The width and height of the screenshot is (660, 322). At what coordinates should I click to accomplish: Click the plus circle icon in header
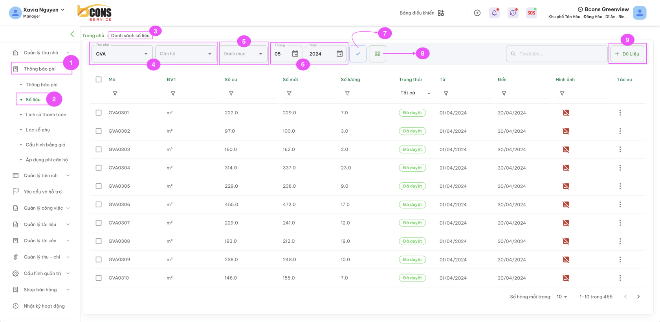[x=477, y=13]
